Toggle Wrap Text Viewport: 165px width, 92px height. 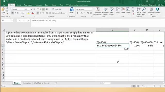pyautogui.click(x=57, y=9)
